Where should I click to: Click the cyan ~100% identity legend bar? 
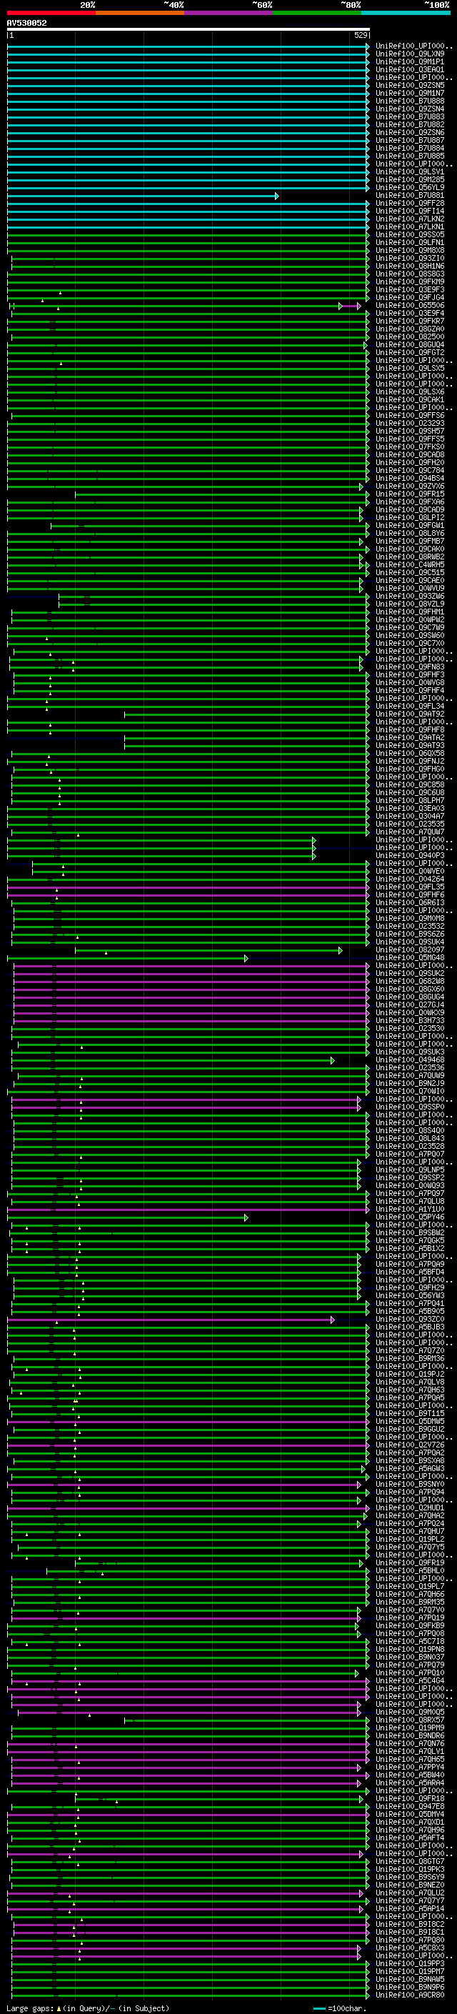tap(406, 13)
